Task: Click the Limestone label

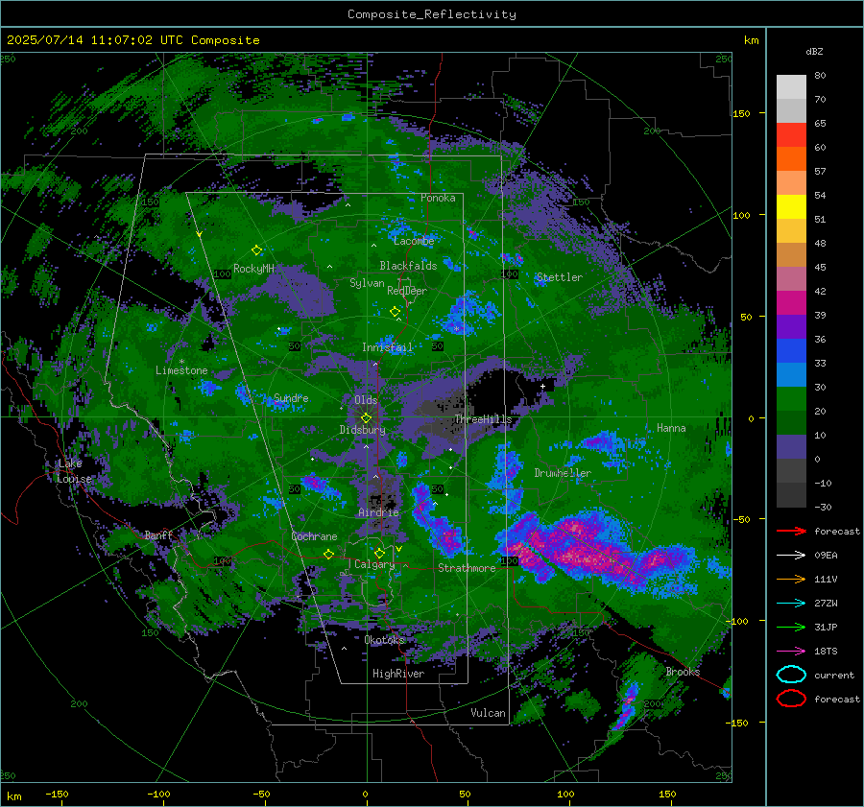Action: pos(181,370)
